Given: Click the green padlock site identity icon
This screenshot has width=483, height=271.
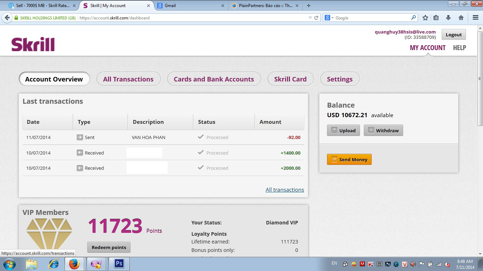Looking at the screenshot, I should (16, 18).
